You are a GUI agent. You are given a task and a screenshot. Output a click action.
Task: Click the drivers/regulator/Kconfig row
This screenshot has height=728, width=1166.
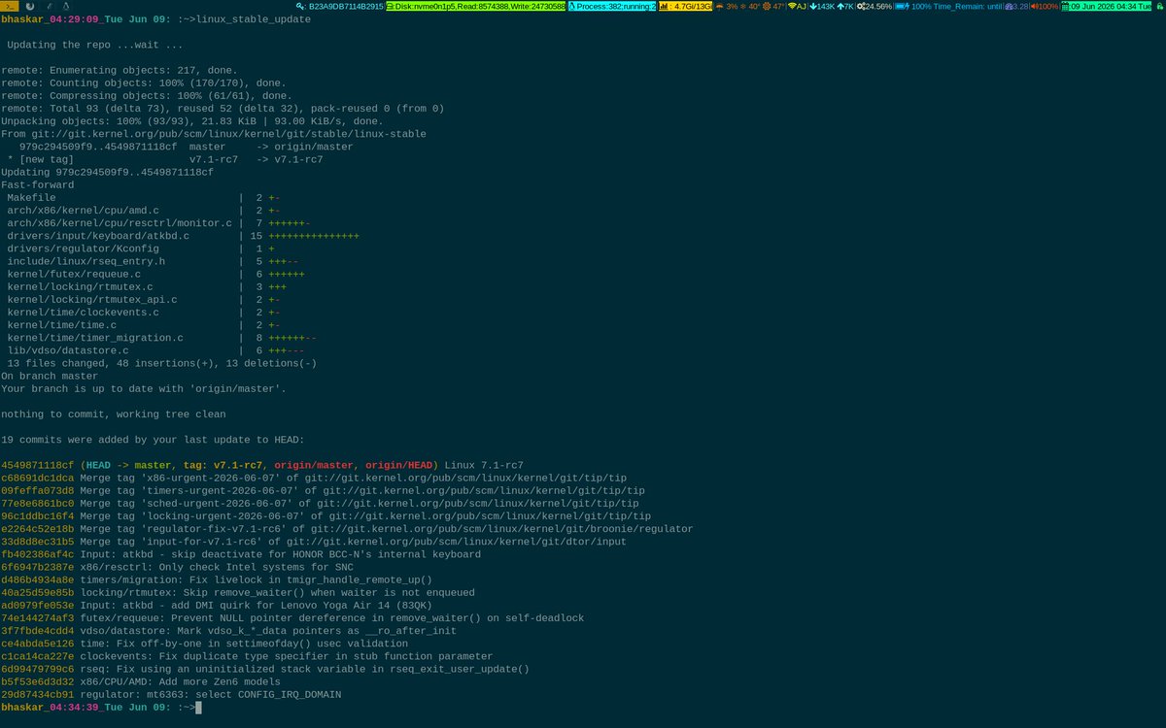pyautogui.click(x=141, y=247)
